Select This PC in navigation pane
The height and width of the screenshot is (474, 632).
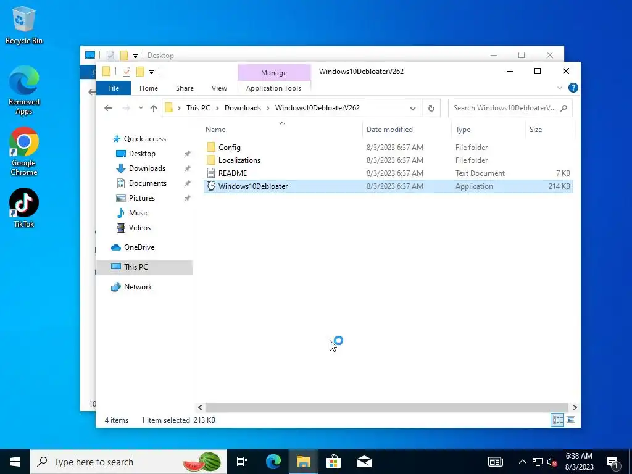[x=144, y=267]
